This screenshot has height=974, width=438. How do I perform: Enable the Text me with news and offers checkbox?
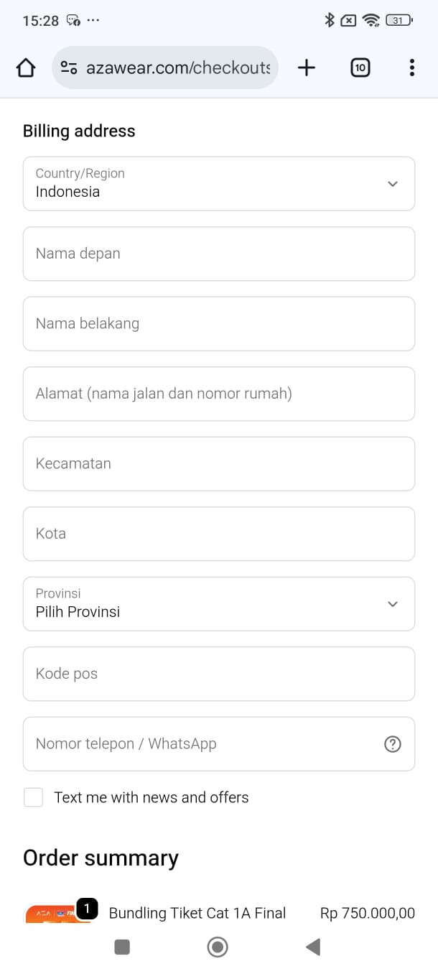pos(33,797)
